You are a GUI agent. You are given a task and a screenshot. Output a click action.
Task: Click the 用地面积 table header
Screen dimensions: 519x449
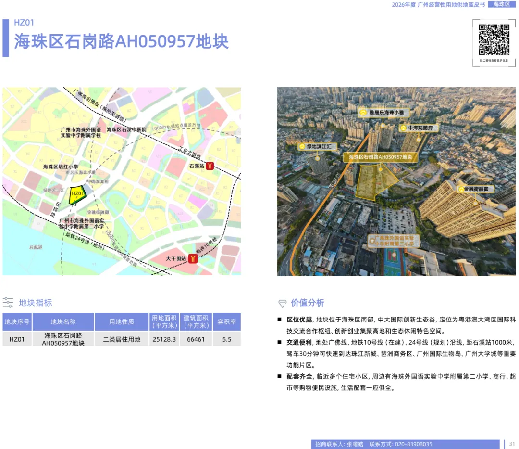164,322
